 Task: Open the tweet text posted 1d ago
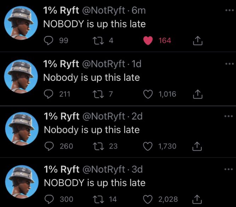[91, 77]
